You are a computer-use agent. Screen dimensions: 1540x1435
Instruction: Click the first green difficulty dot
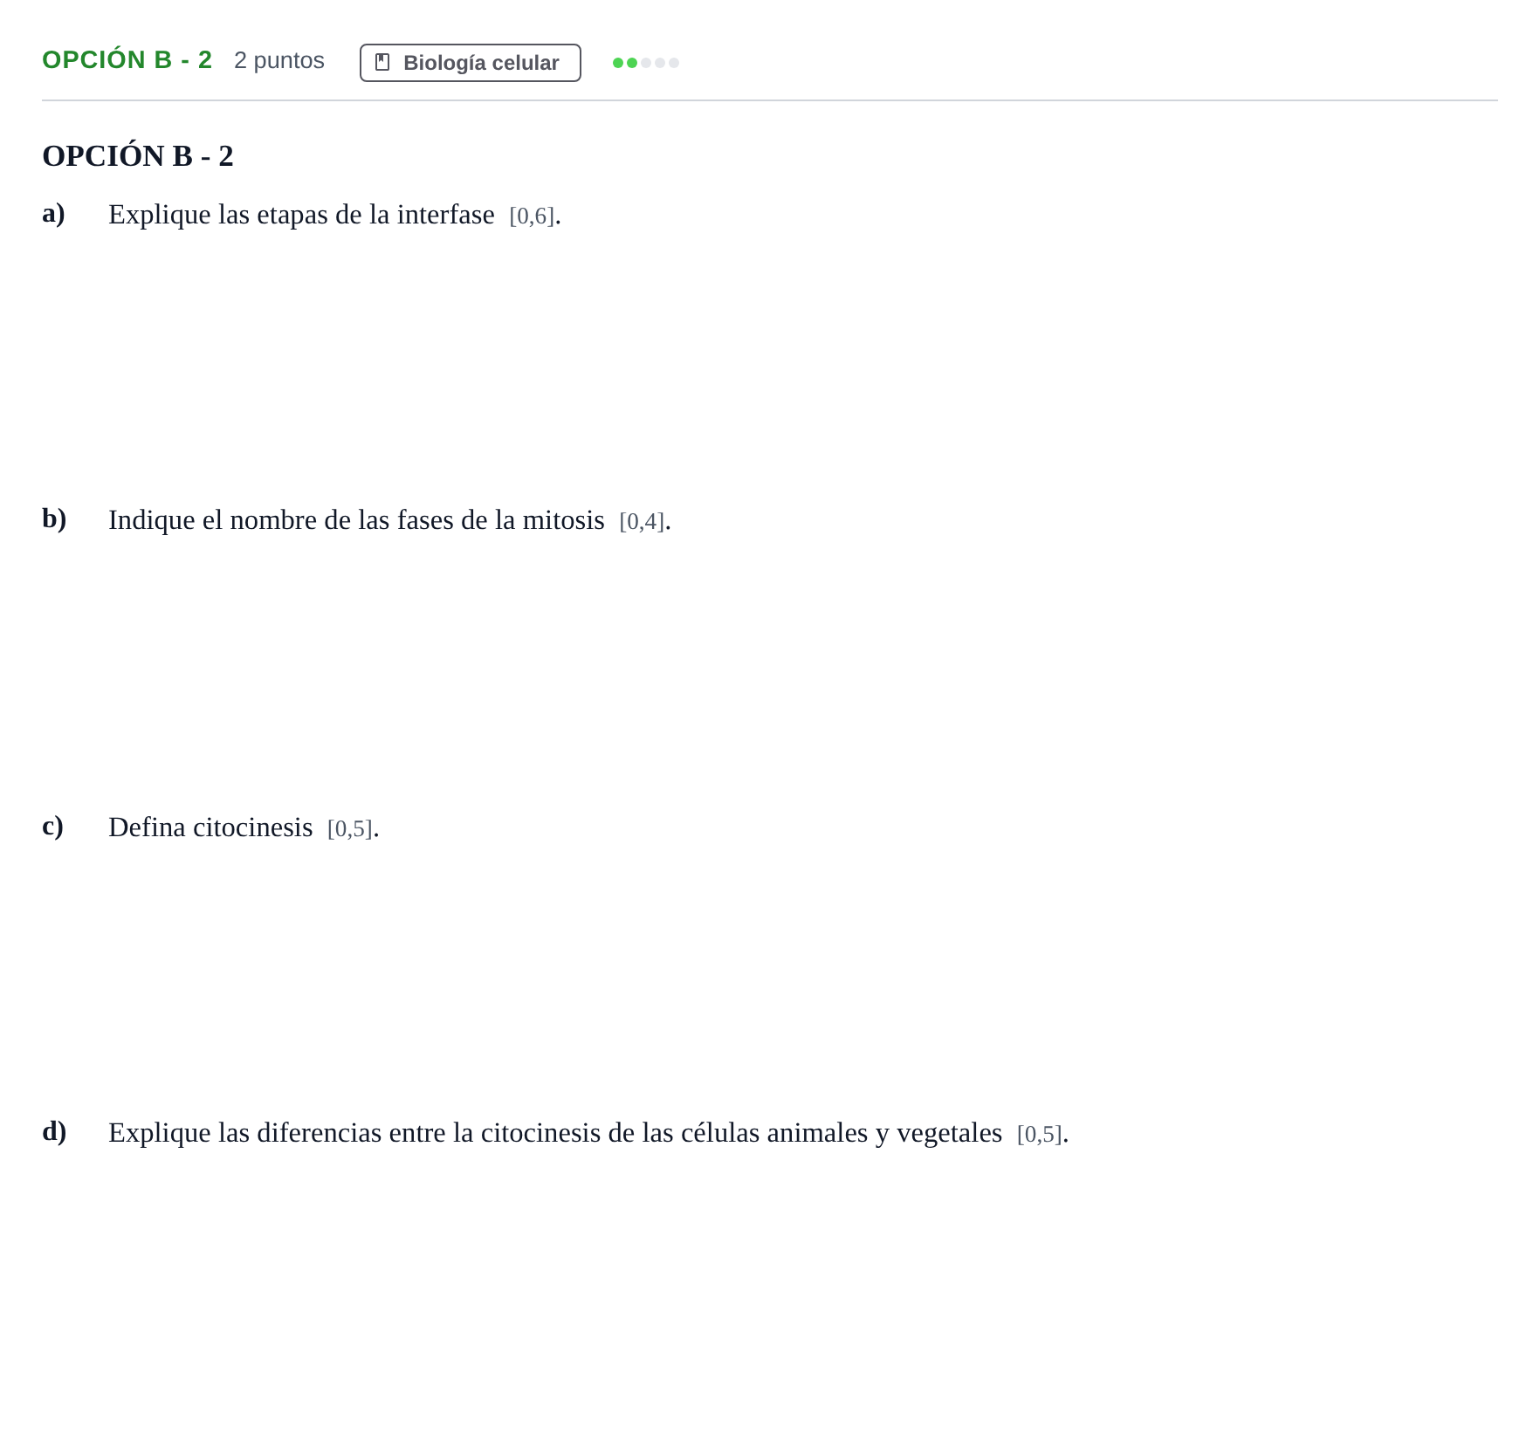pos(618,63)
